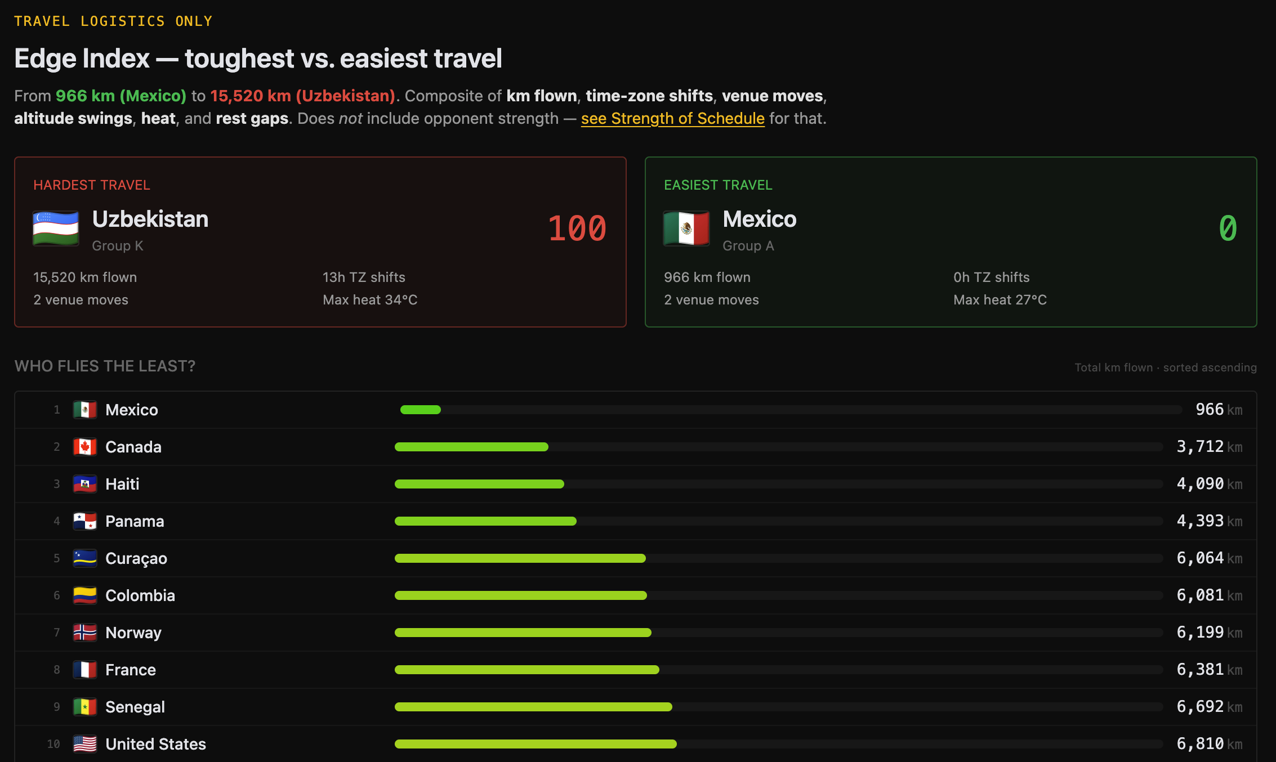Click the Mexico 966 km progress bar
The height and width of the screenshot is (762, 1276).
(x=791, y=410)
